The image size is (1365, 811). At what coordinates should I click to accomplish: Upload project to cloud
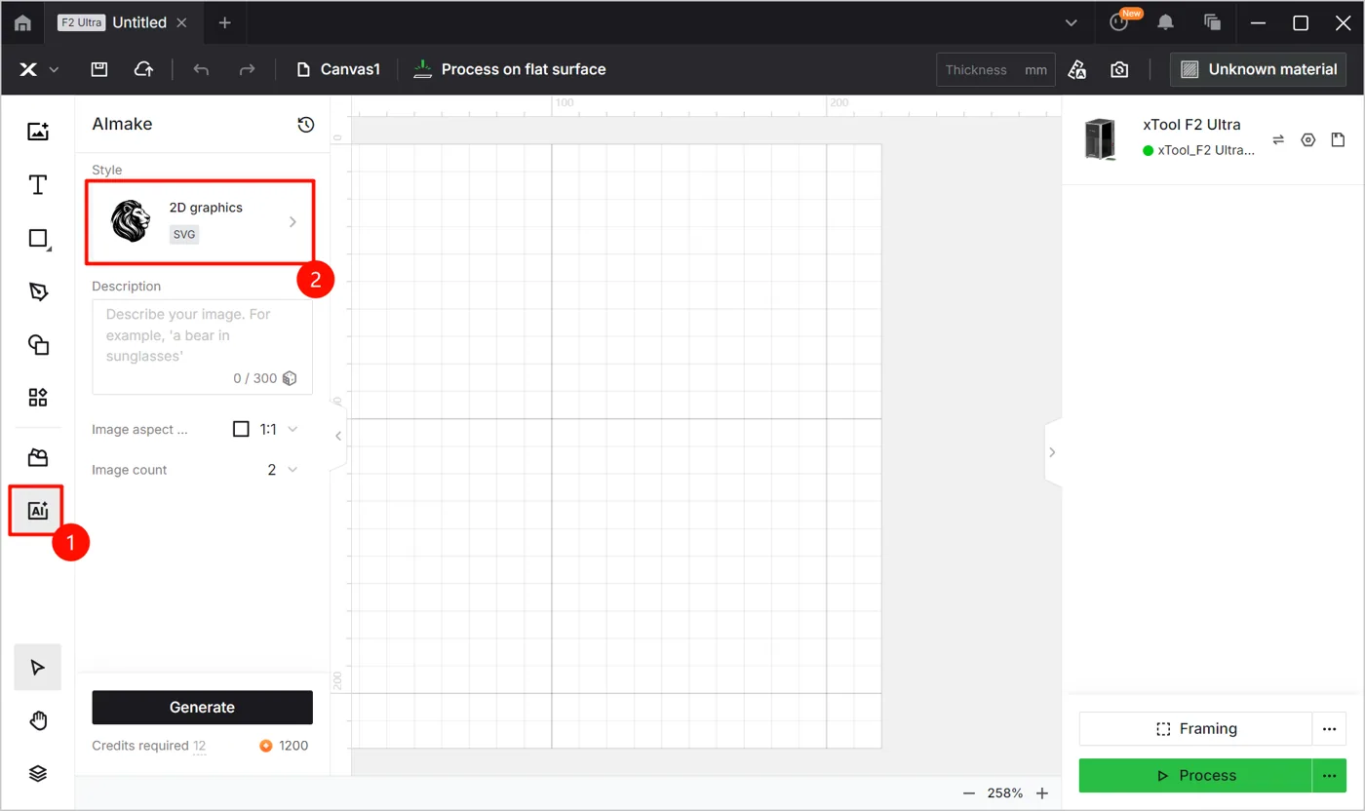[143, 69]
